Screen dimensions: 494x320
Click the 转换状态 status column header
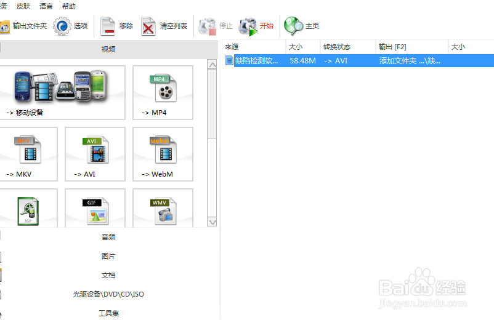pyautogui.click(x=348, y=47)
